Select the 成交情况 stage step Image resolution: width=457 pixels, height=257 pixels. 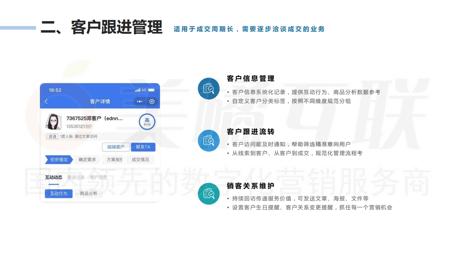pyautogui.click(x=140, y=160)
